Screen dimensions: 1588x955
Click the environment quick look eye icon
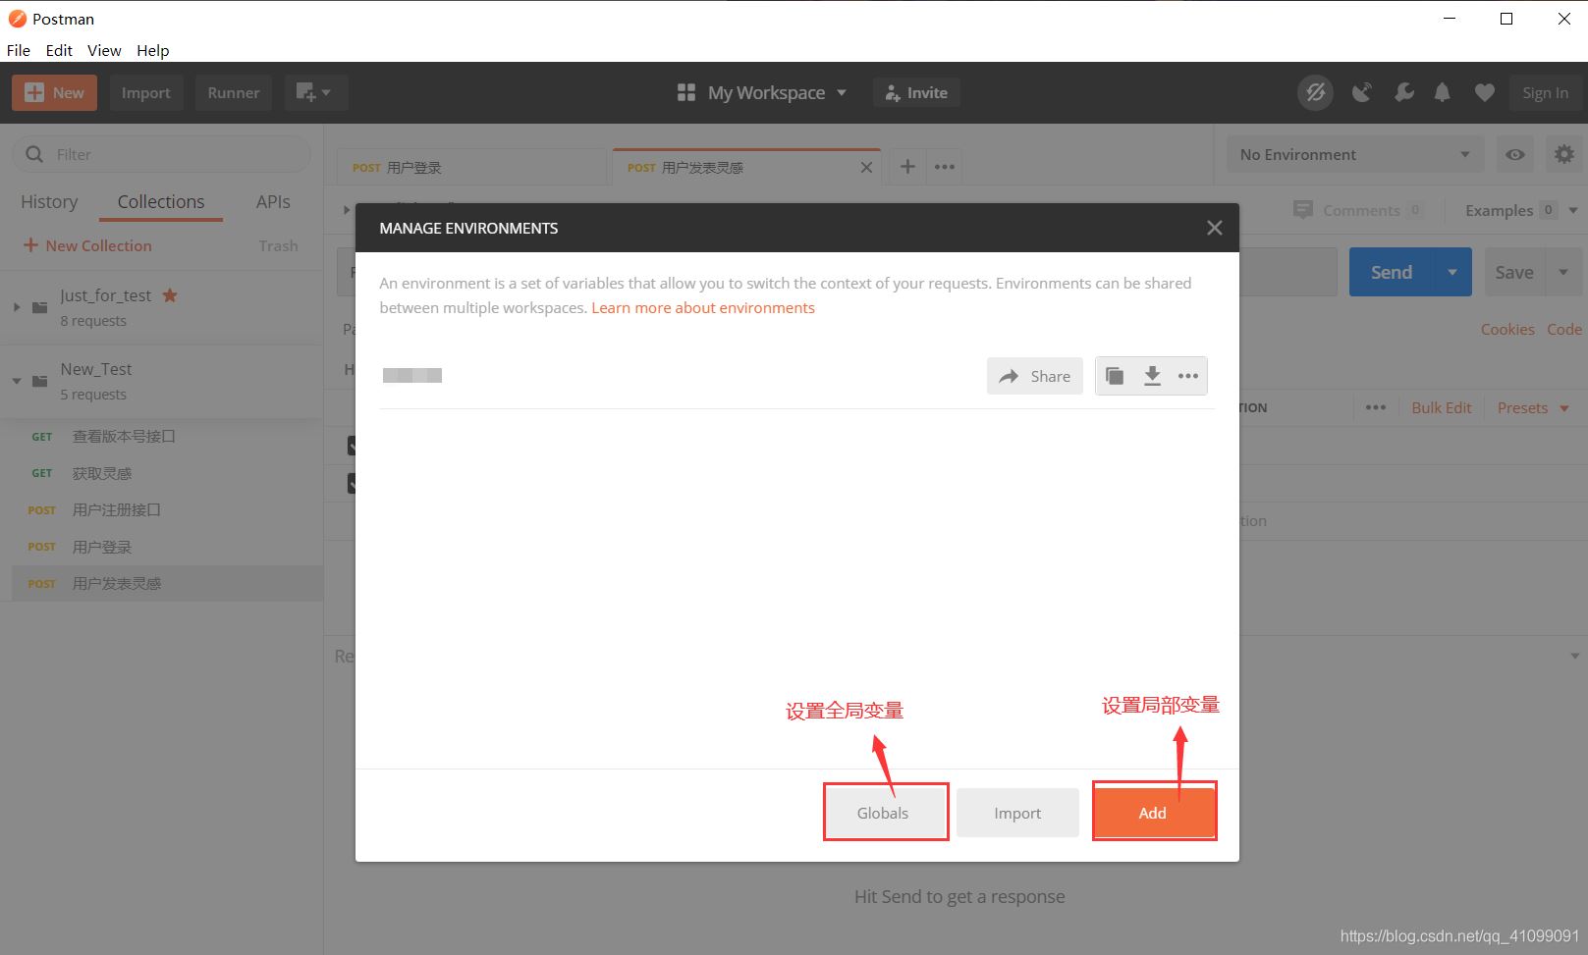1515,154
